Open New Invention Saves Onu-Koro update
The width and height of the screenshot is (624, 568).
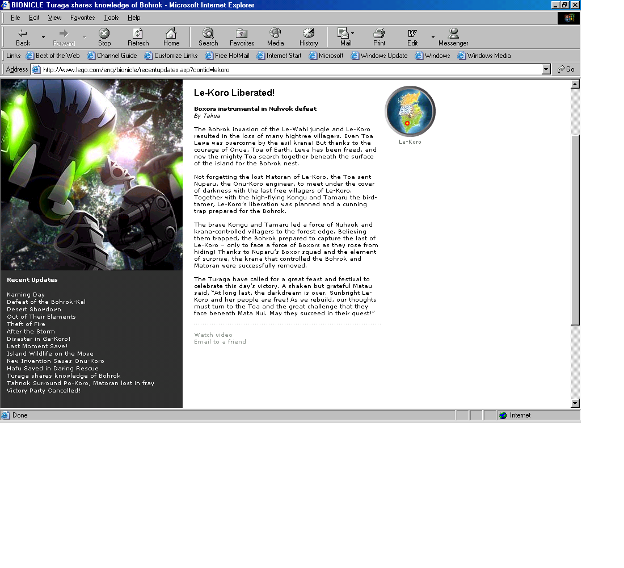point(56,361)
